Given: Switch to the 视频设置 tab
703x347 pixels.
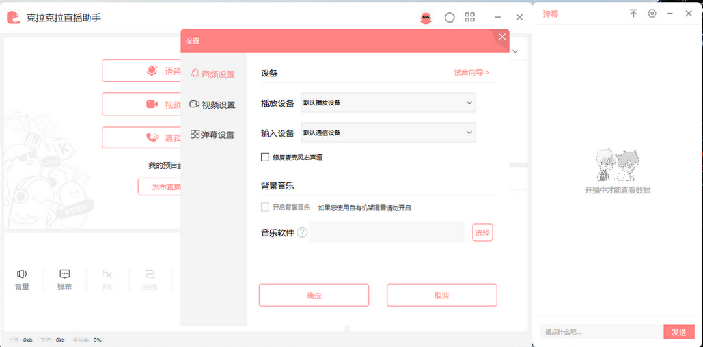Looking at the screenshot, I should [x=213, y=105].
